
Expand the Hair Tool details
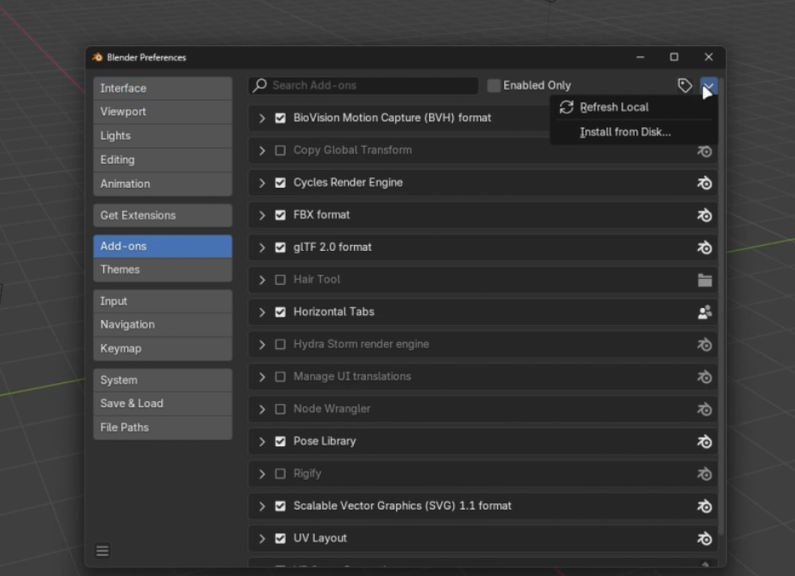pos(262,280)
